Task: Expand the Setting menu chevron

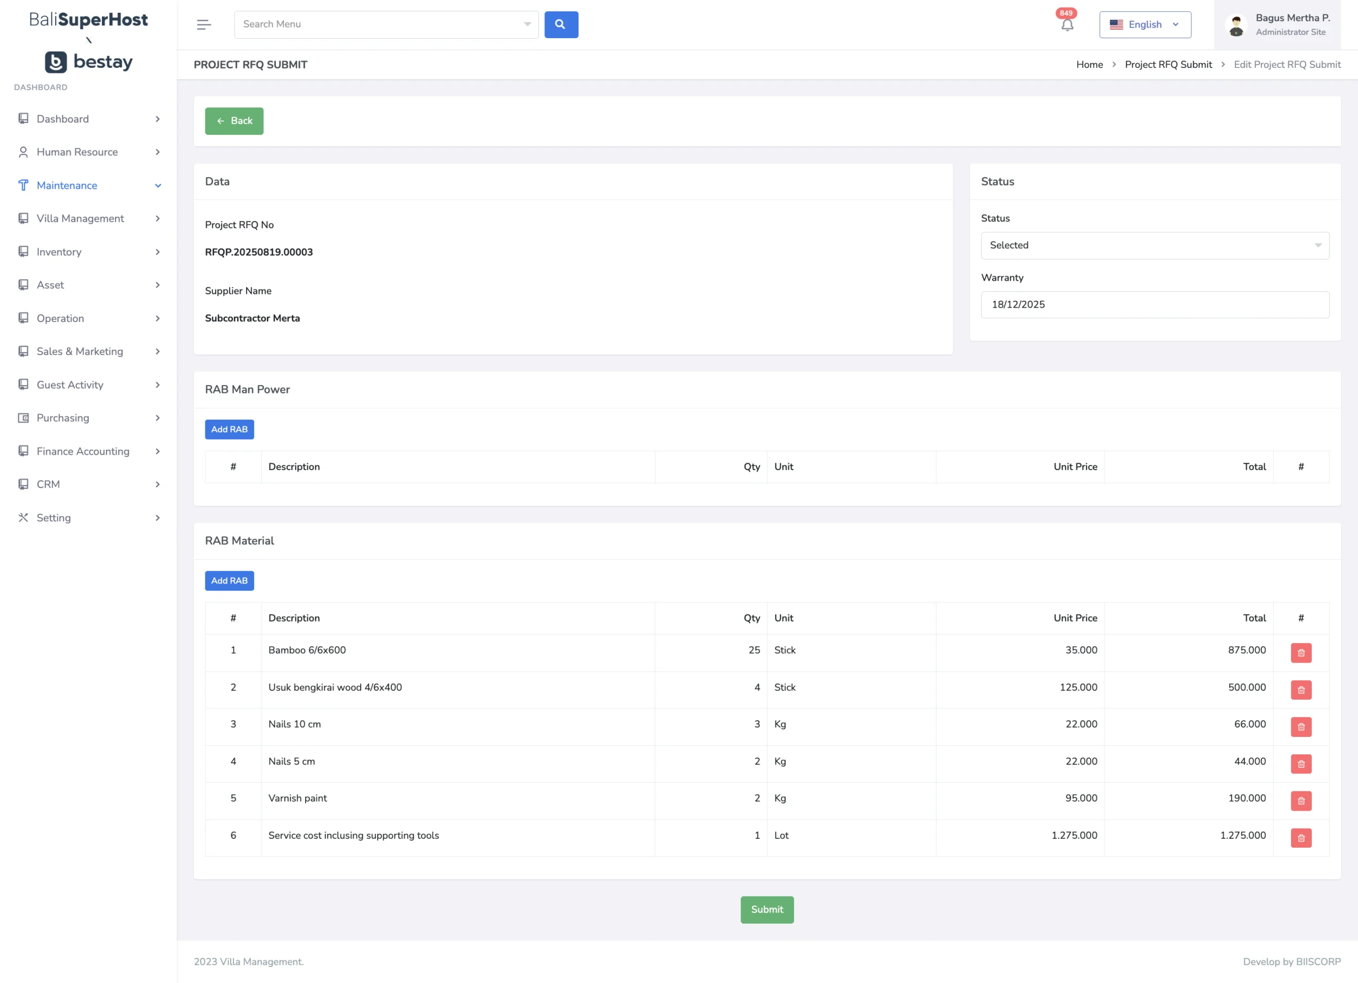Action: pos(158,518)
